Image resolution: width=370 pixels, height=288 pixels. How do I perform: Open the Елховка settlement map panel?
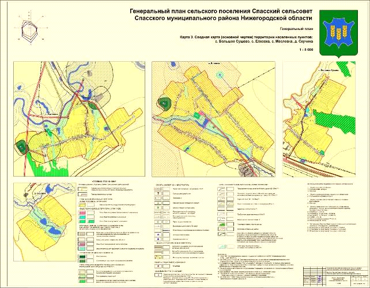pyautogui.click(x=213, y=119)
